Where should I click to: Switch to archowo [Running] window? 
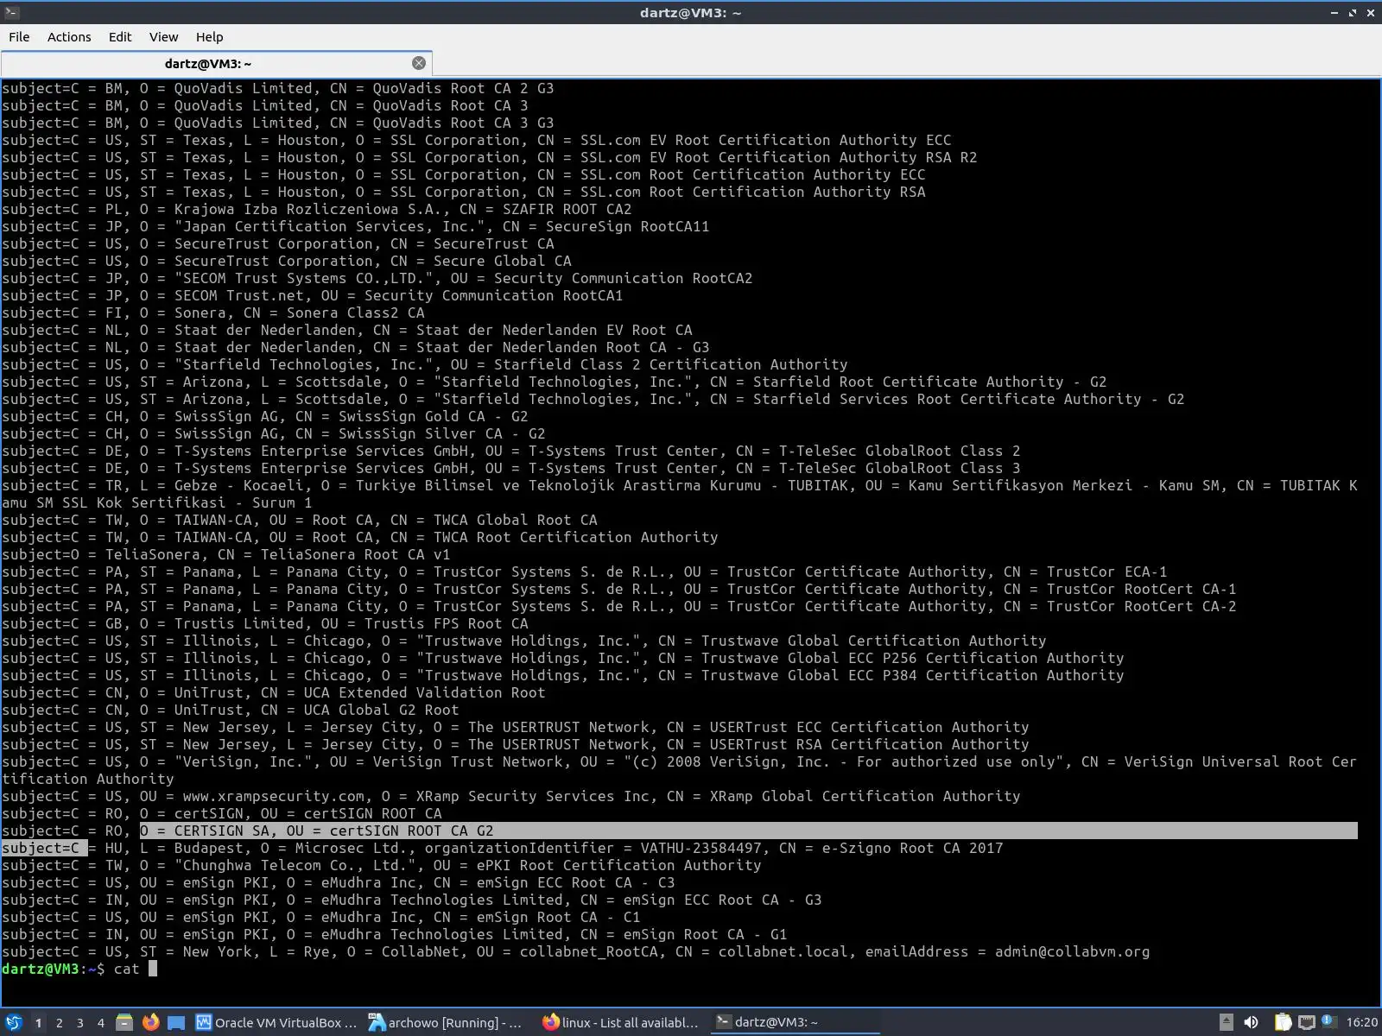(x=447, y=1022)
